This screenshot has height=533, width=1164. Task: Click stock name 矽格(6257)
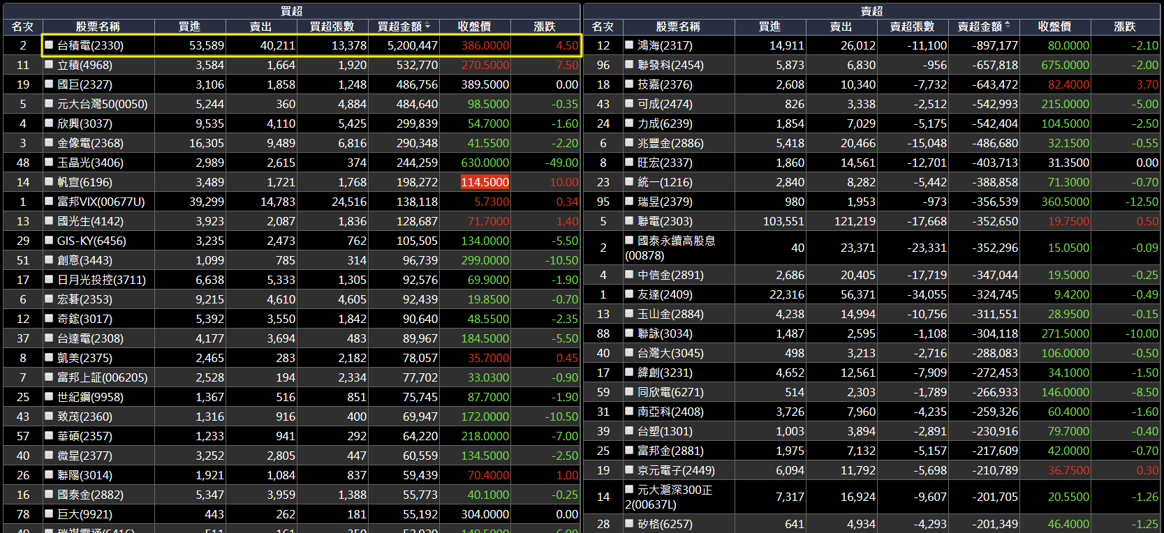pyautogui.click(x=665, y=524)
